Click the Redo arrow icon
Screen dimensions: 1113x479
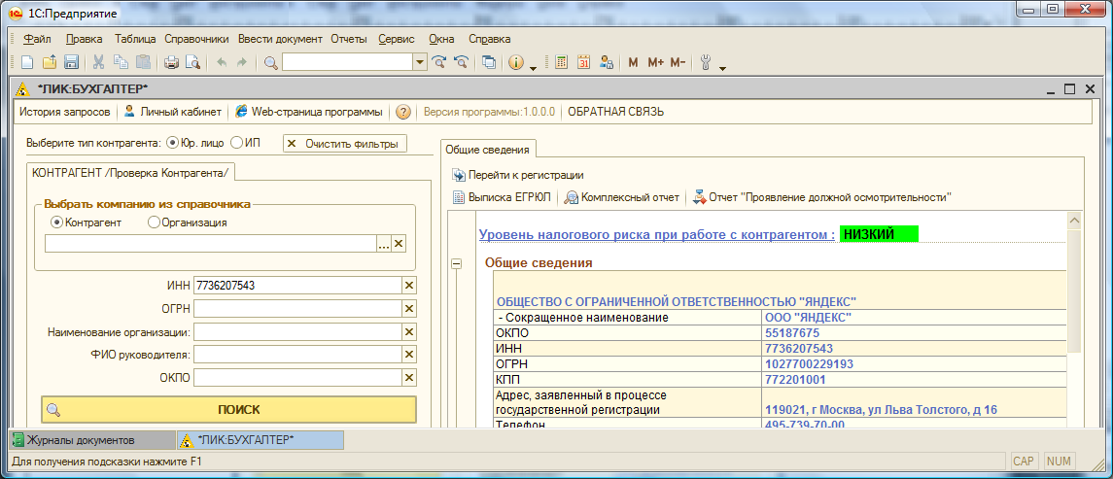(241, 62)
